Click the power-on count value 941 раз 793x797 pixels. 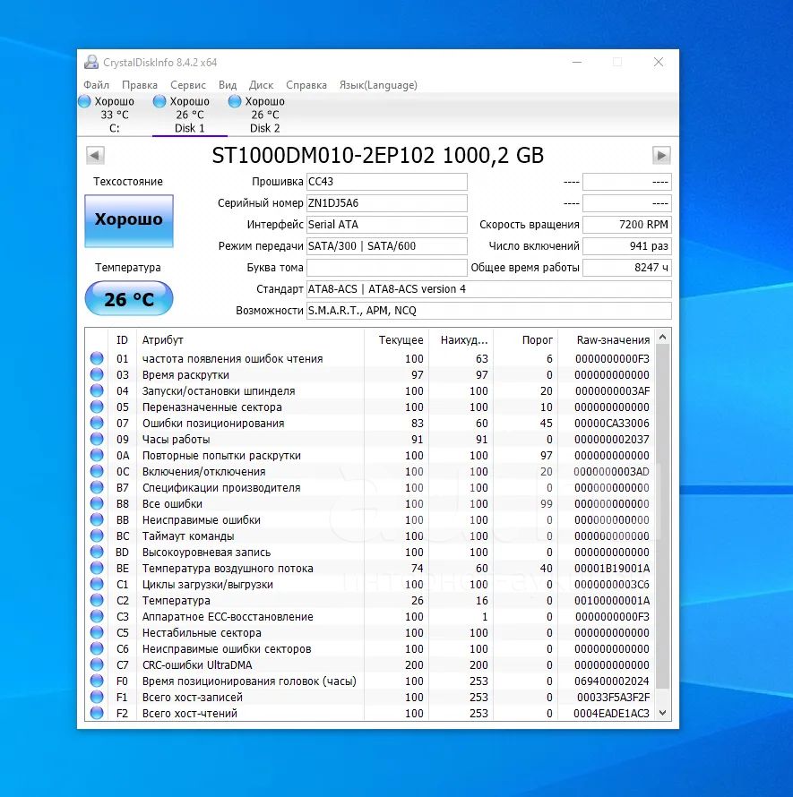[x=626, y=246]
